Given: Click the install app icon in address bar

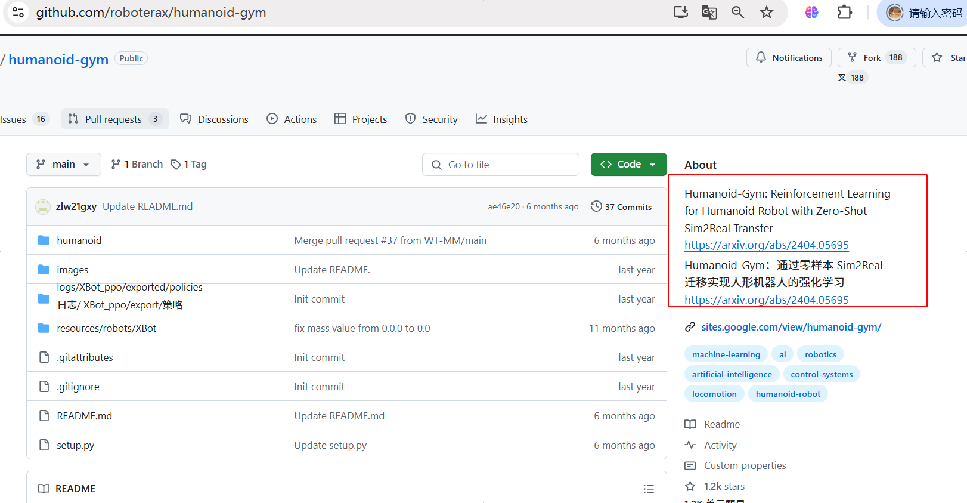Looking at the screenshot, I should [x=681, y=12].
